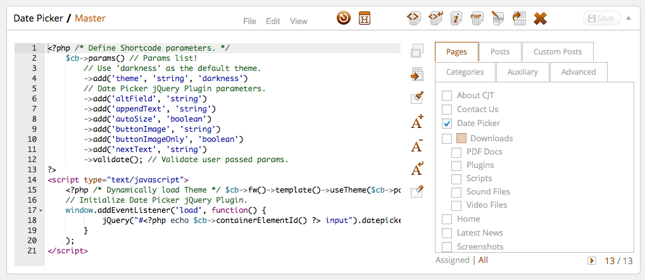Click the pencil edit page icon
Screen dimensions: 645x280
point(498,18)
